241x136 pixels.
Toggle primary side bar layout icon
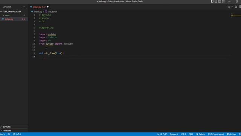212,2
